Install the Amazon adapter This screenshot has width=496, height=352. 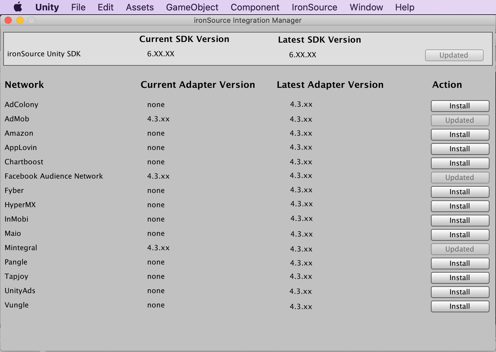click(x=460, y=135)
